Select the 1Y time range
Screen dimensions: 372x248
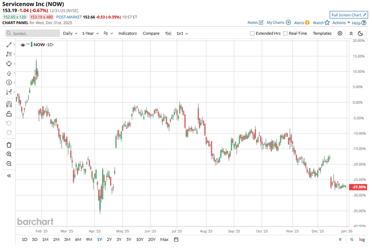pyautogui.click(x=99, y=239)
